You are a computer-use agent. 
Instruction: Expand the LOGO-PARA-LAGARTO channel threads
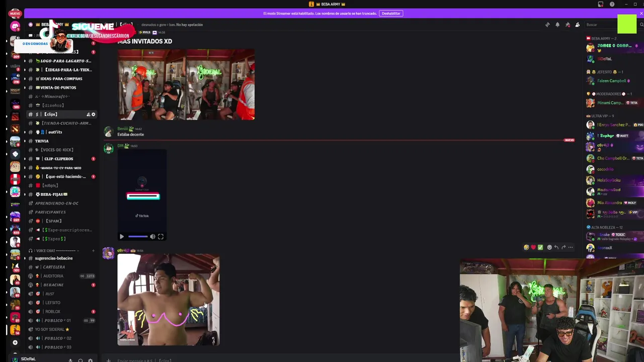click(25, 61)
